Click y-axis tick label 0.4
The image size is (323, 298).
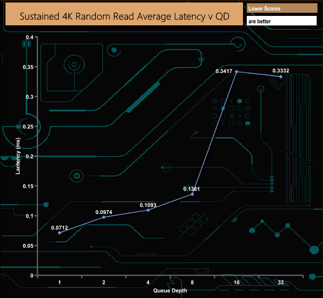(29, 37)
